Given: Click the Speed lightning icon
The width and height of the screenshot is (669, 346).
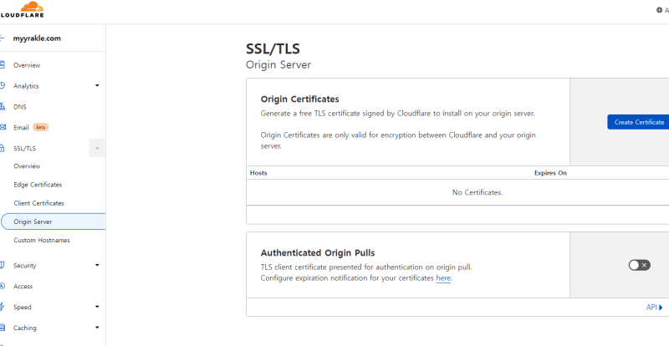Looking at the screenshot, I should pyautogui.click(x=3, y=308).
